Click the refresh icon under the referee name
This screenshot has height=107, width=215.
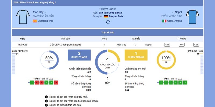pos(108,22)
